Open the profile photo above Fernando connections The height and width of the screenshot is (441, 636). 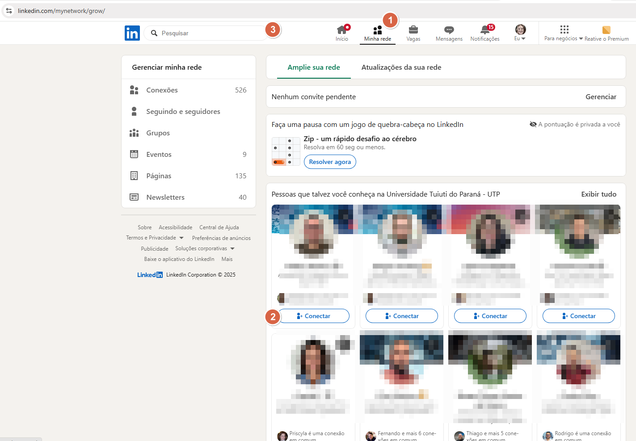coord(401,362)
